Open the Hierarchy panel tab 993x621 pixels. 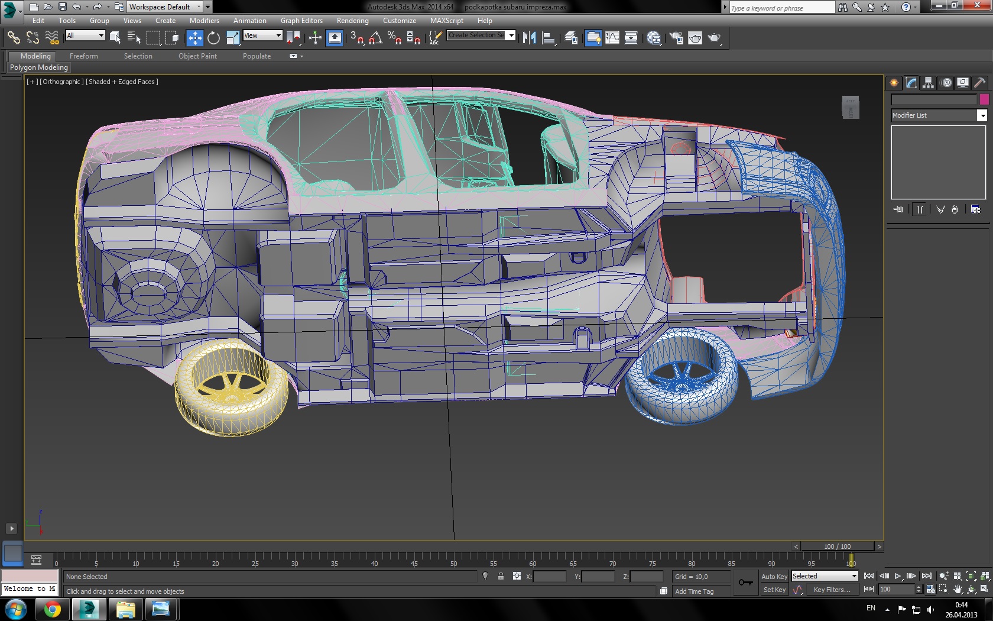click(929, 83)
